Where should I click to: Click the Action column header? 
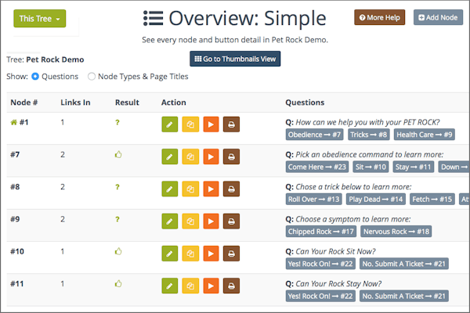tap(174, 103)
